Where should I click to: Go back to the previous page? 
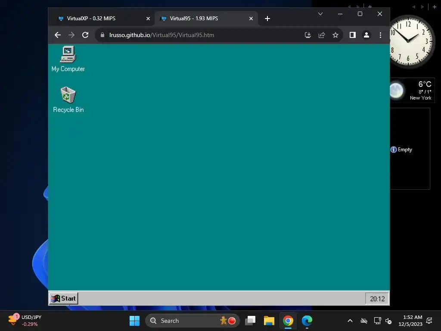(58, 35)
